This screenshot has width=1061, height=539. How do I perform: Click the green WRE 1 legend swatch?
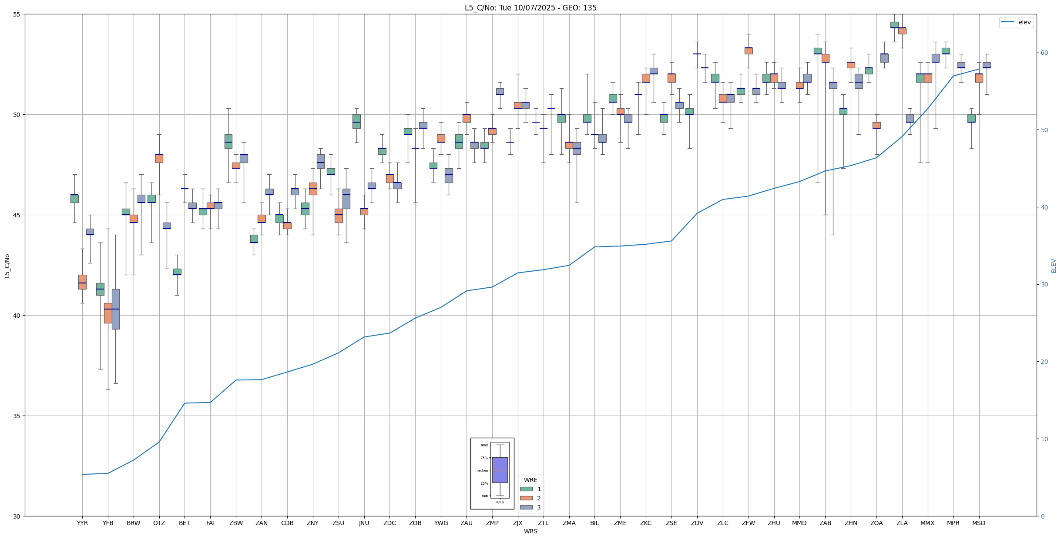pos(526,489)
